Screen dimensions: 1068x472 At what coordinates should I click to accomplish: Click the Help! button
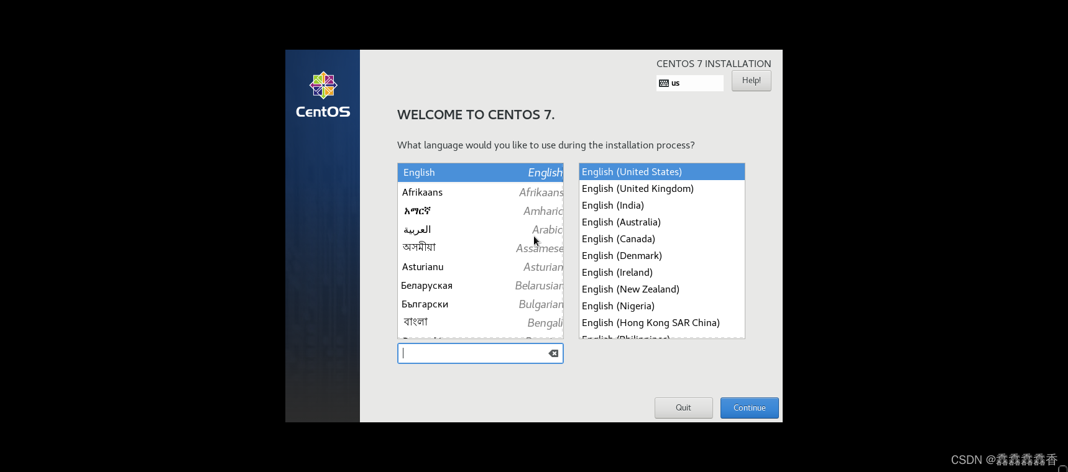pyautogui.click(x=751, y=81)
